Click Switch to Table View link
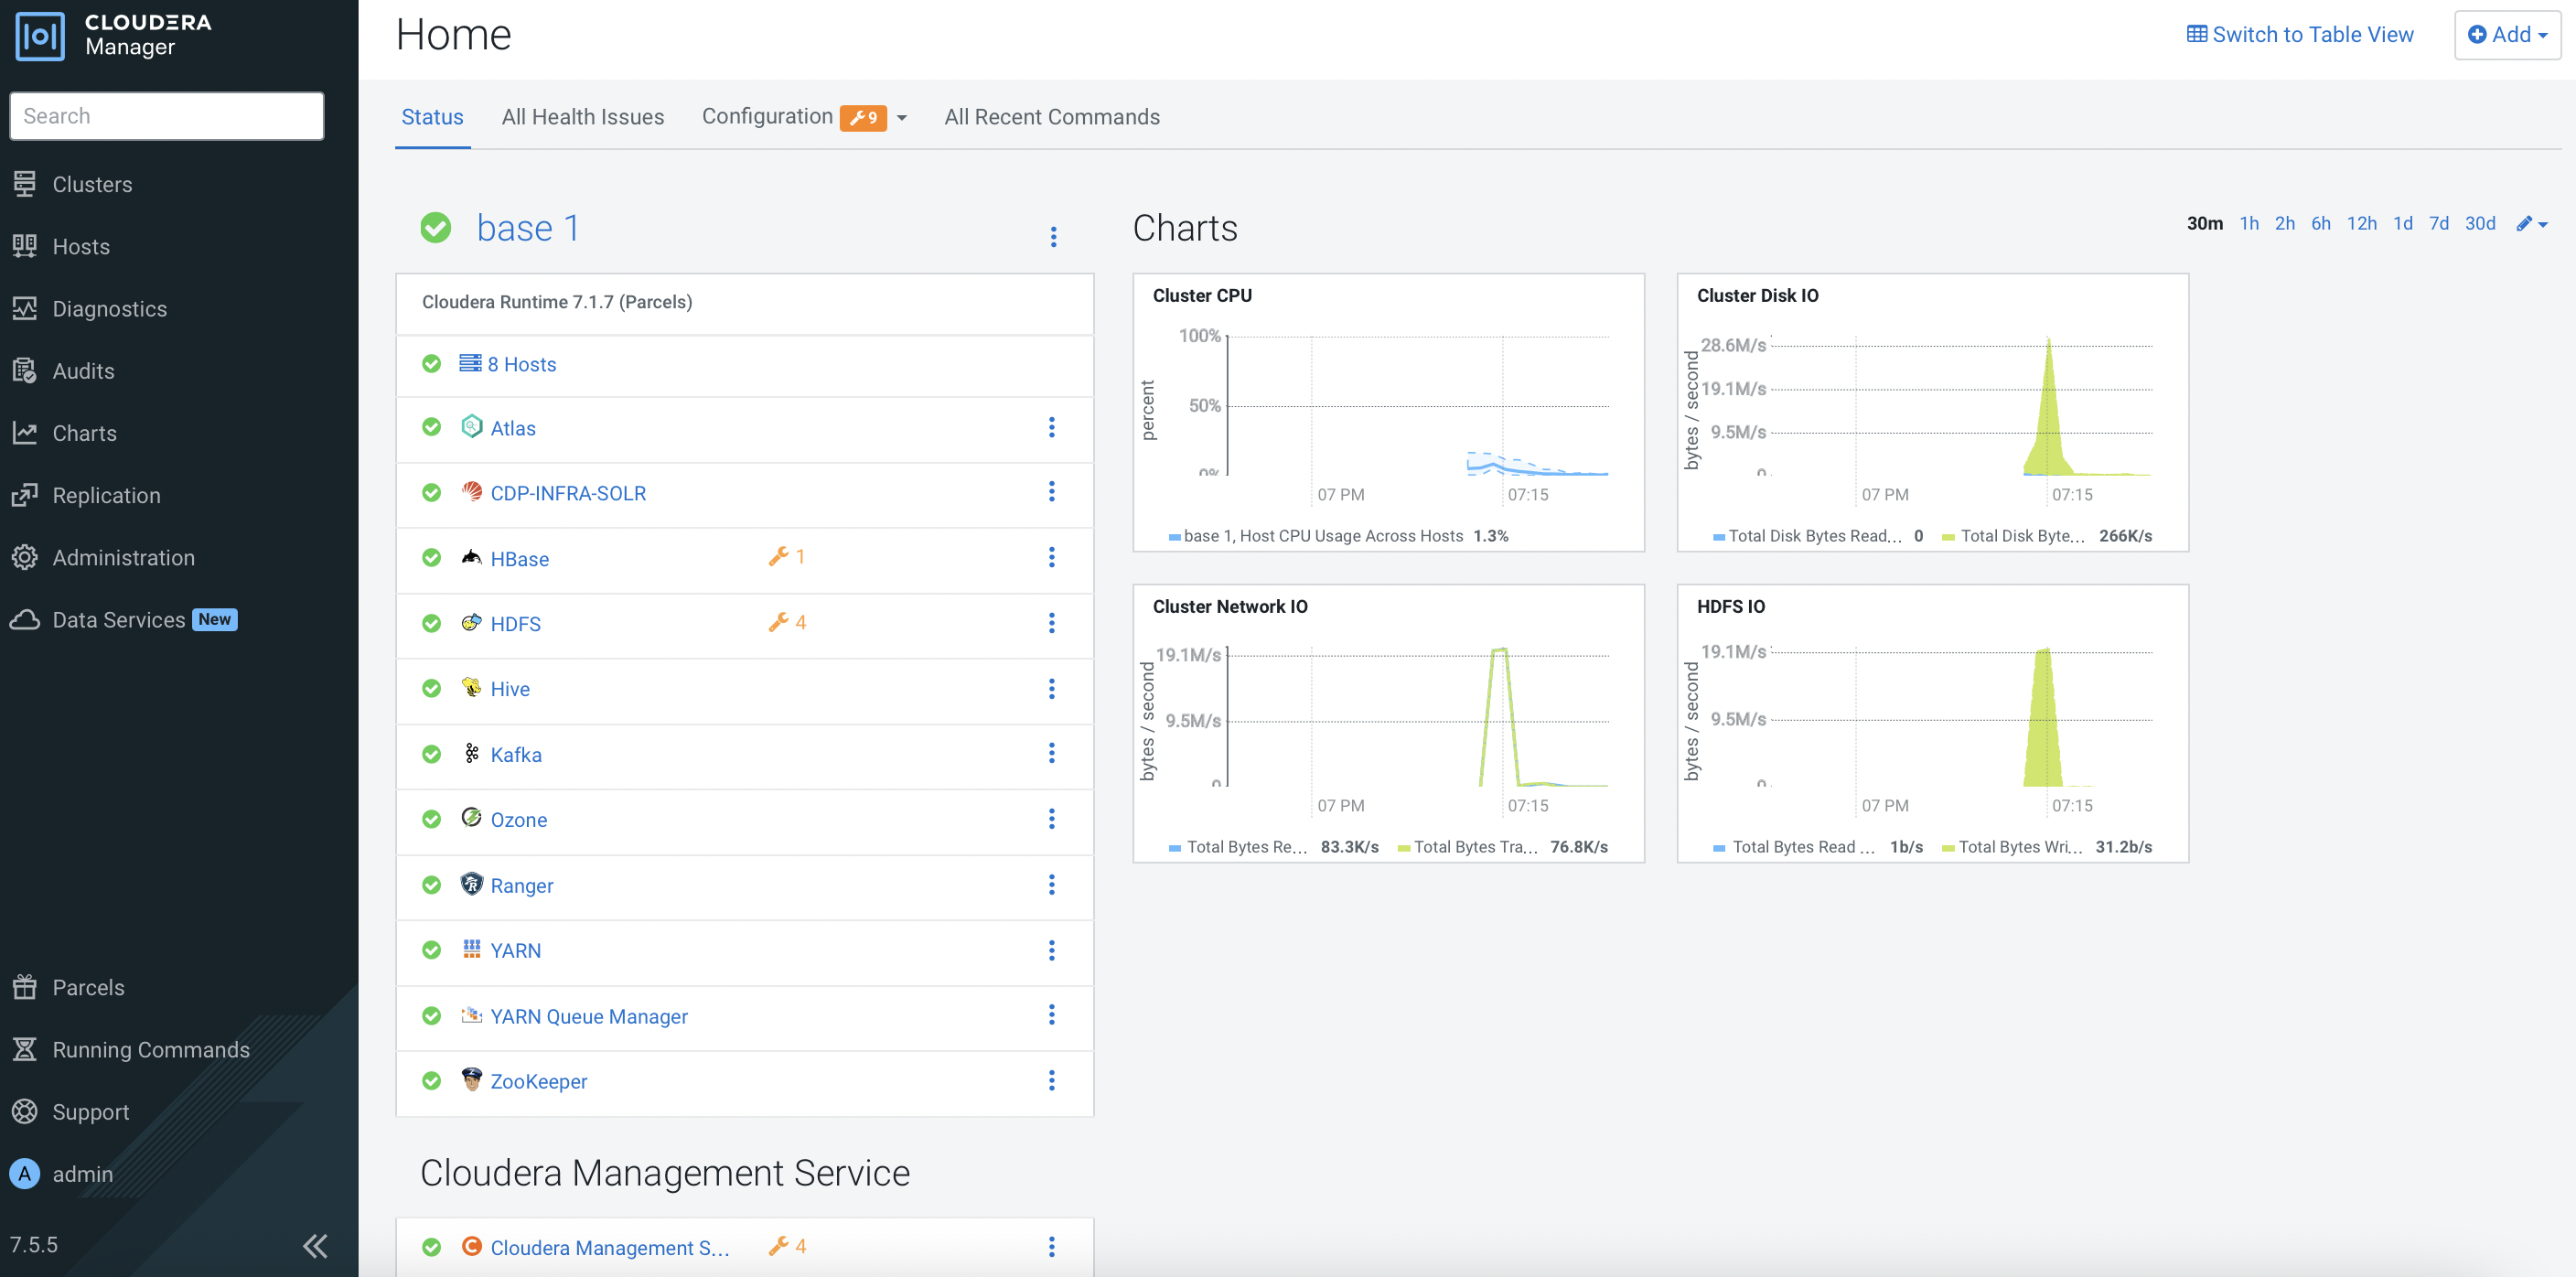The image size is (2576, 1277). tap(2299, 35)
